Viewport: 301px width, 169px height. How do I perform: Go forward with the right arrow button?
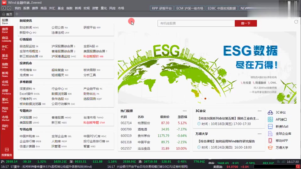[x=9, y=8]
